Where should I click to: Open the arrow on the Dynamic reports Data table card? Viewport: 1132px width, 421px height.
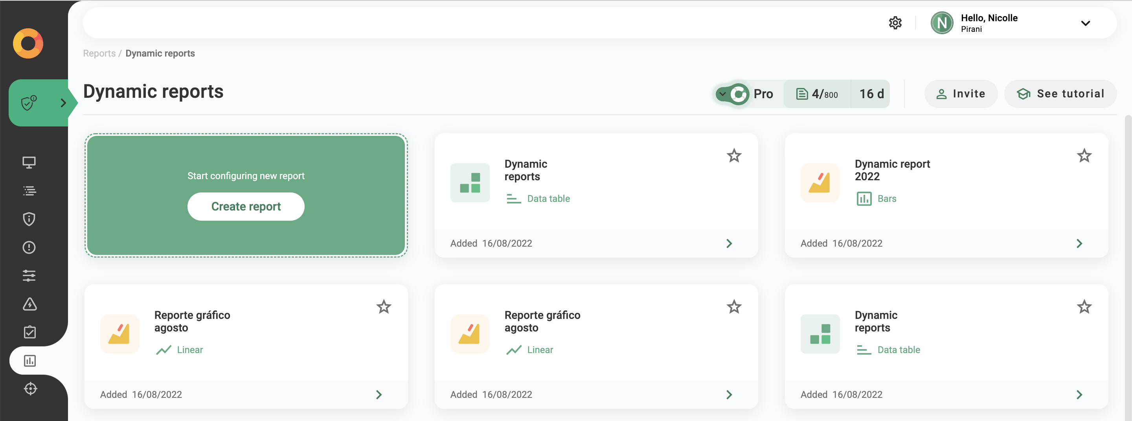(x=730, y=243)
